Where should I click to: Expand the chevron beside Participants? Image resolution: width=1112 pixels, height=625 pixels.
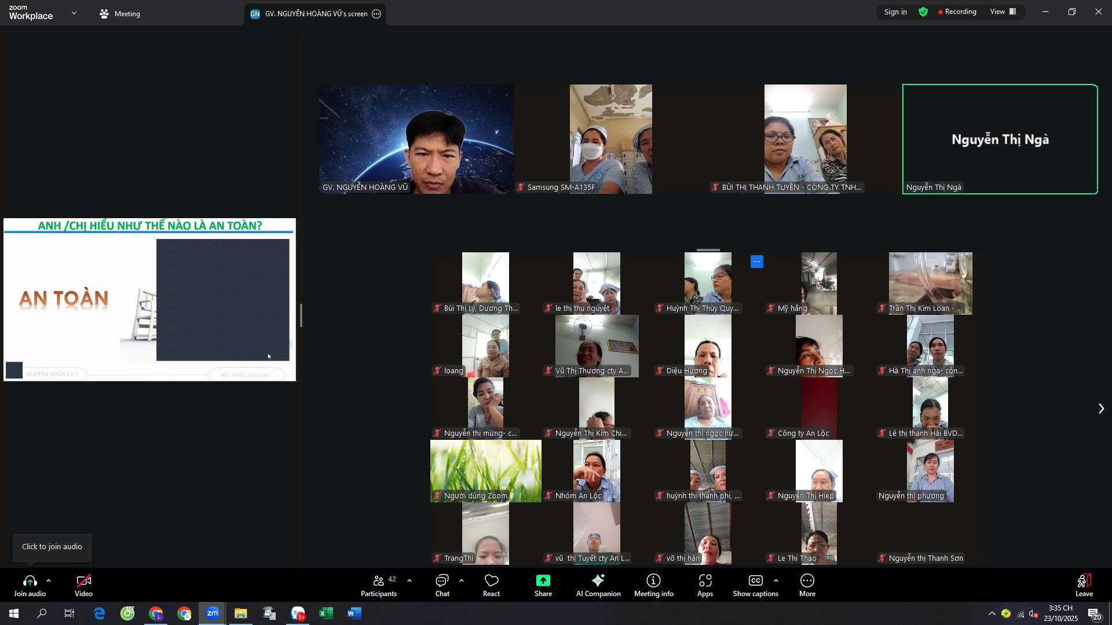pyautogui.click(x=409, y=580)
